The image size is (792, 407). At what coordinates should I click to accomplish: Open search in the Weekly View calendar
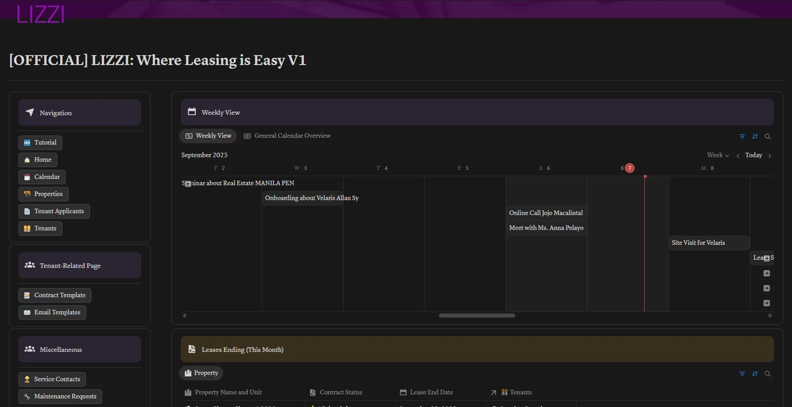tap(767, 136)
